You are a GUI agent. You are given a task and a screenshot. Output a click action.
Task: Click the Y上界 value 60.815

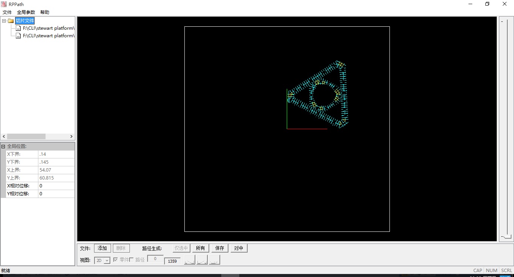[x=56, y=178]
